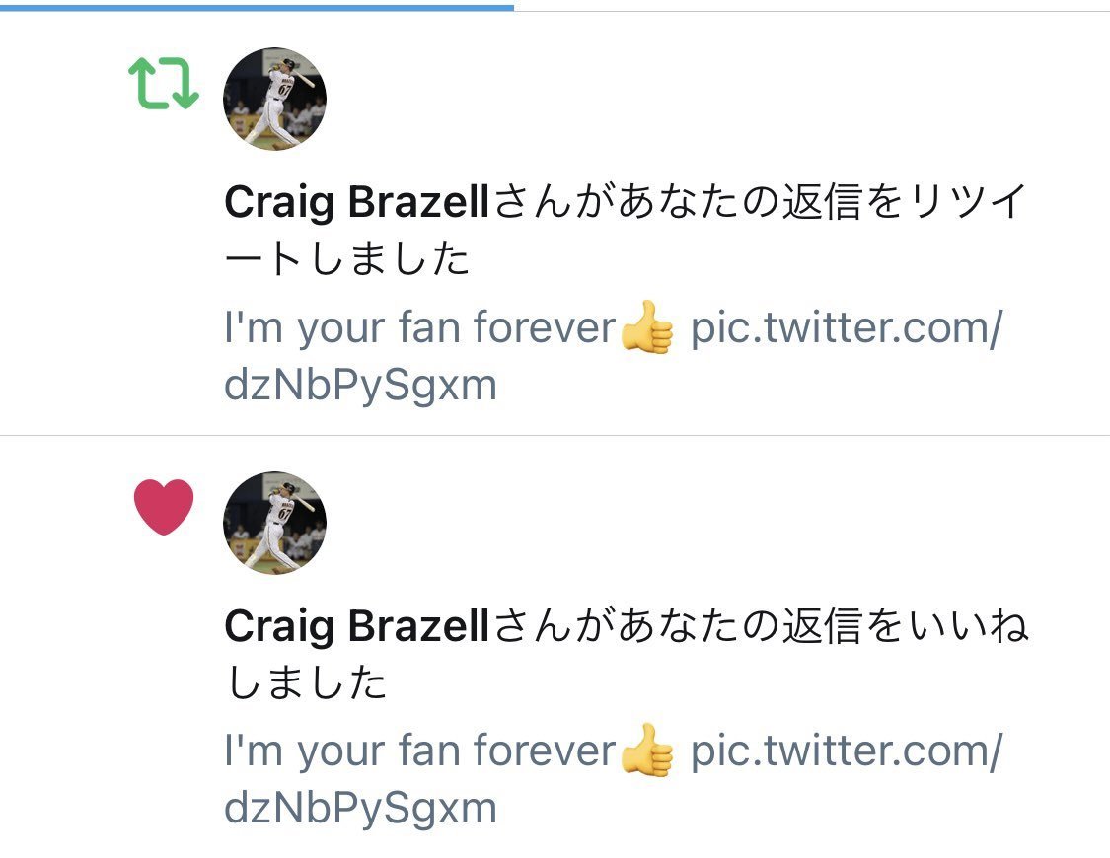
Task: Open Craig Brazell's avatar in like notification
Action: 274,523
